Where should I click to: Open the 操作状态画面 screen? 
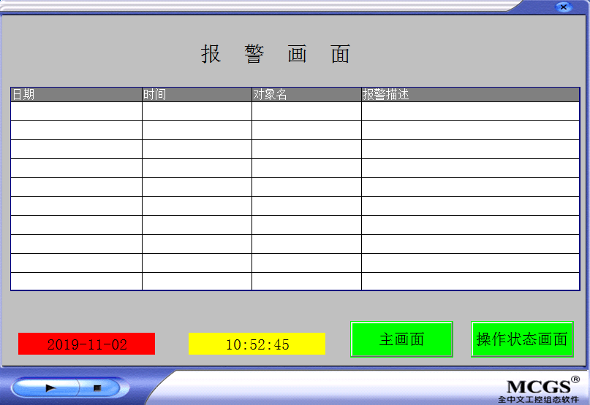522,339
